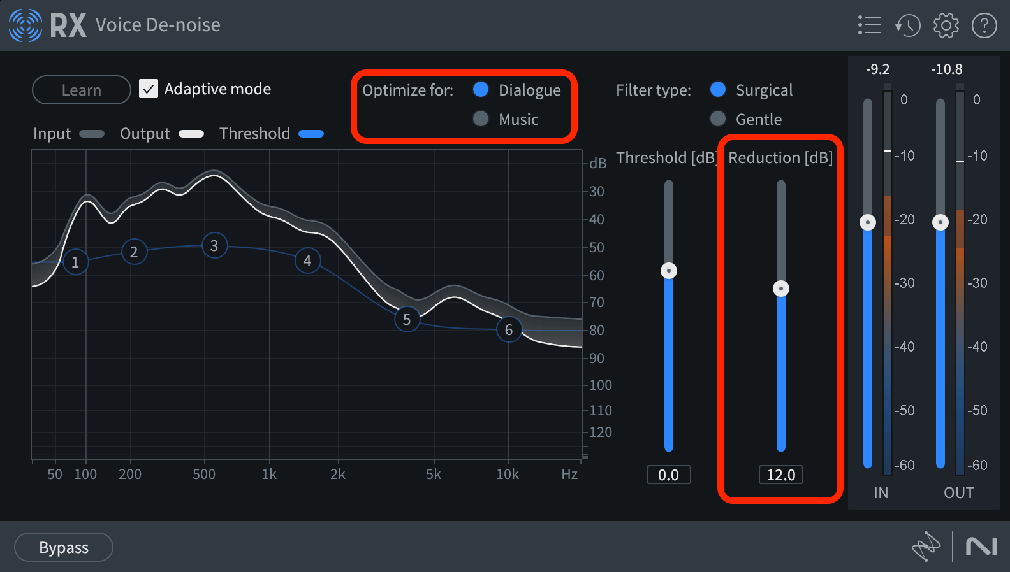Choose the Surgical filter type

click(x=718, y=90)
